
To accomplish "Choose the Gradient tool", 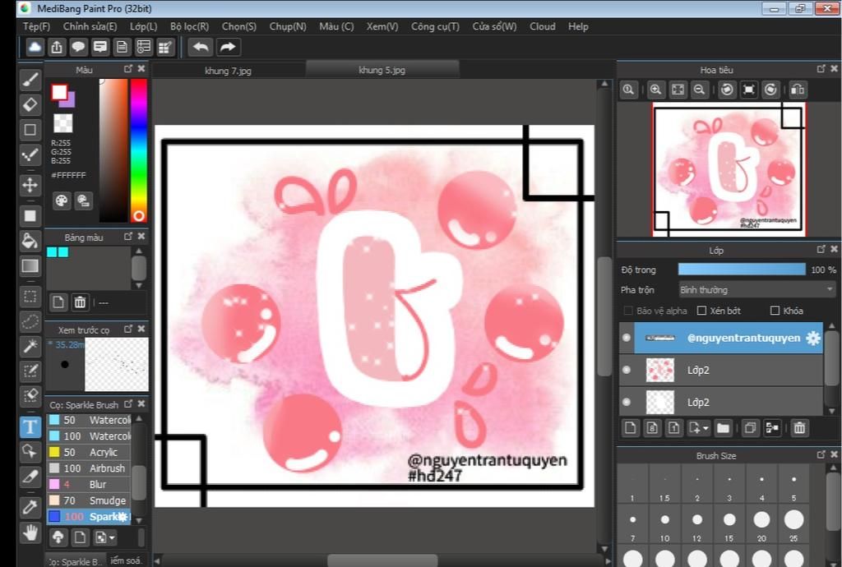I will coord(30,266).
